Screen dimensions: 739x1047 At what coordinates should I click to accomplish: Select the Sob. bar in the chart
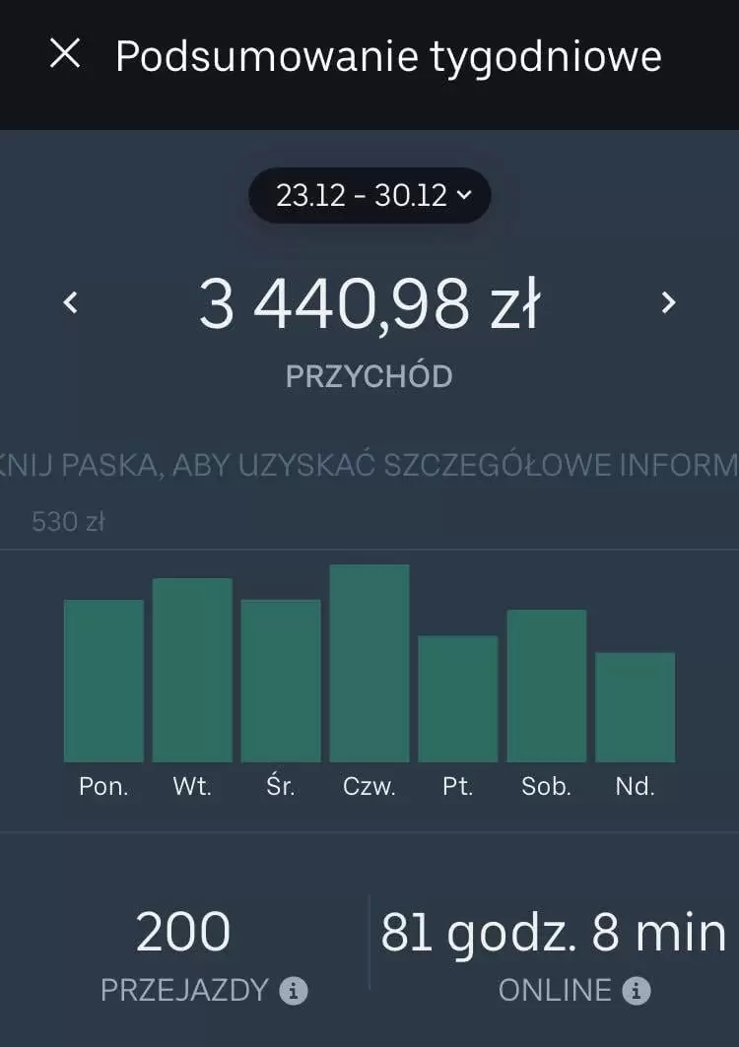coord(547,686)
